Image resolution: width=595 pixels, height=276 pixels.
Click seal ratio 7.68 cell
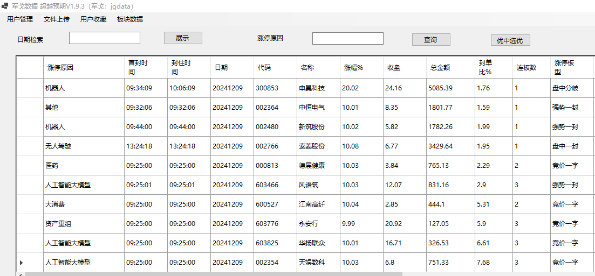(494, 263)
